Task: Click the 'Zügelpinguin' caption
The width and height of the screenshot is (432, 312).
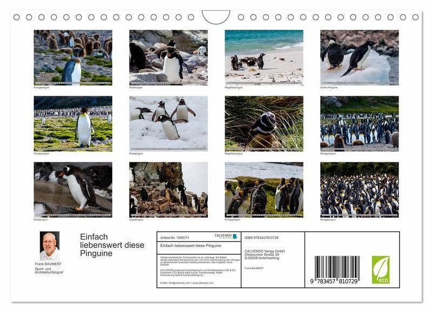Action: (x=137, y=220)
